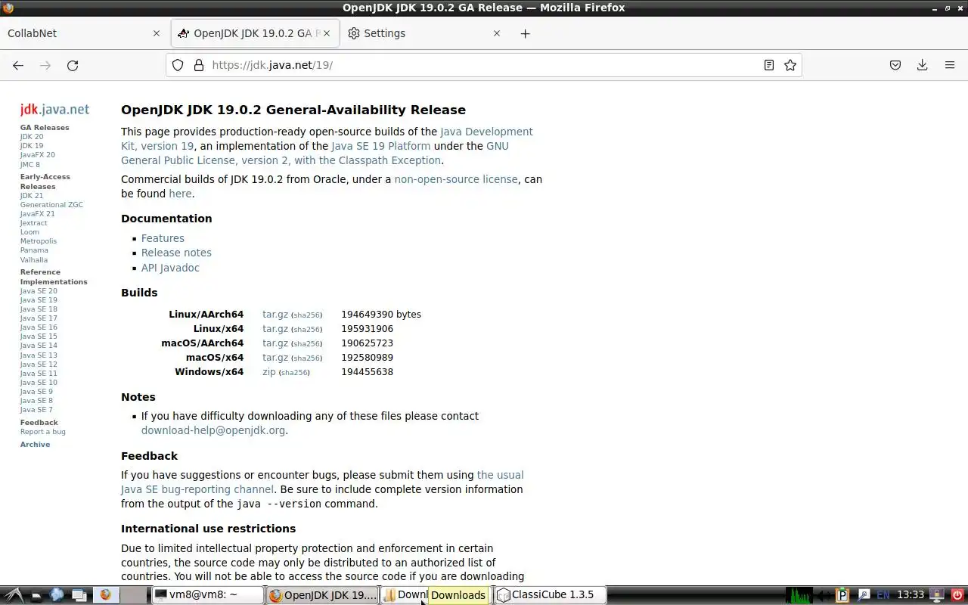Open the Firefox downloads panel
This screenshot has height=605, width=968.
[x=923, y=65]
